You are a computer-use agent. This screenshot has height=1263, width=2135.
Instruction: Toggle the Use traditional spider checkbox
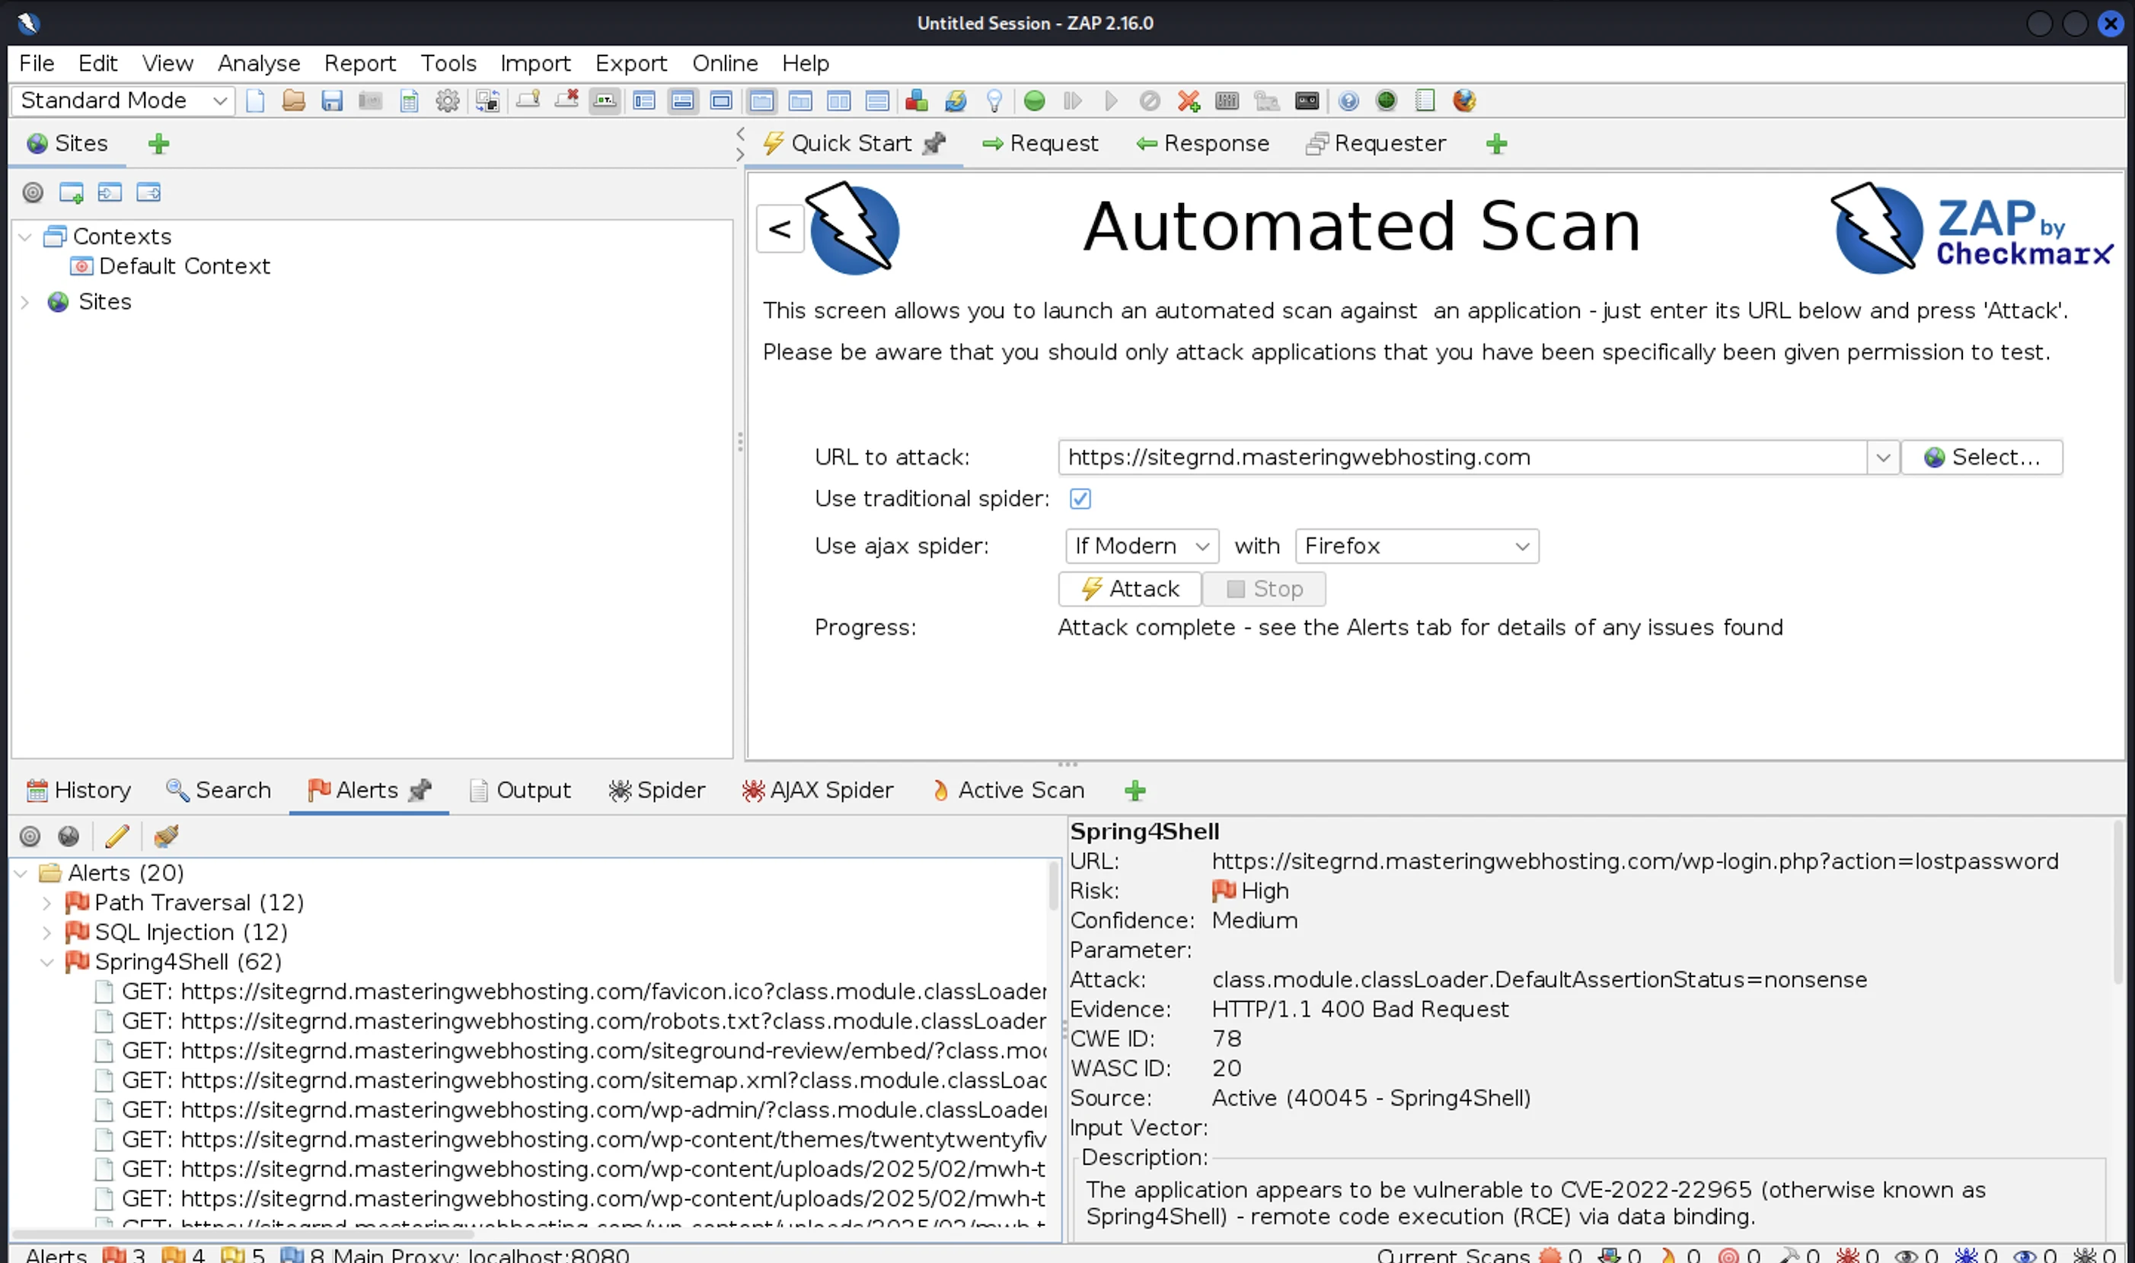1080,498
